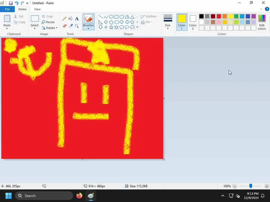Pick the black color swatch

click(201, 16)
